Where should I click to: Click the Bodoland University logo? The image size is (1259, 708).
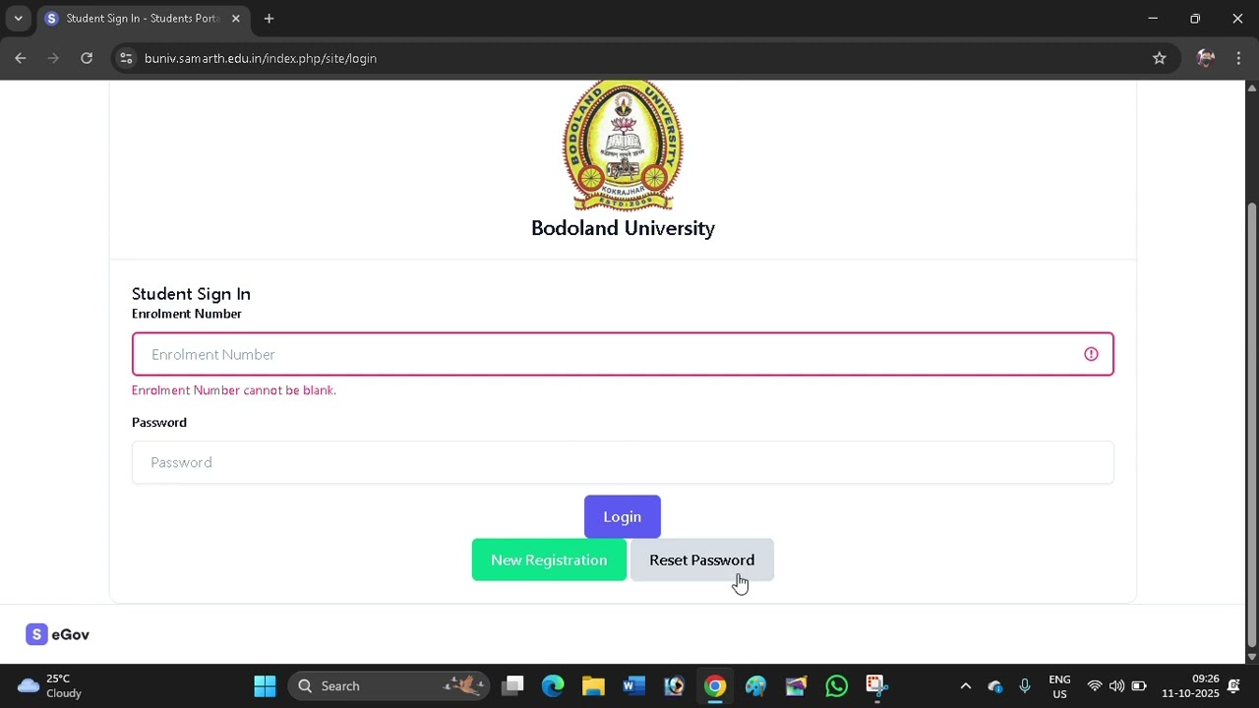(623, 146)
